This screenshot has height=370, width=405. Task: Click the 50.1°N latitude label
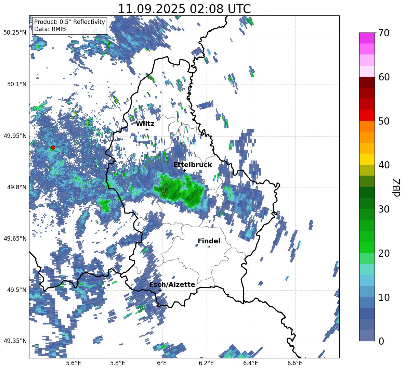(17, 84)
